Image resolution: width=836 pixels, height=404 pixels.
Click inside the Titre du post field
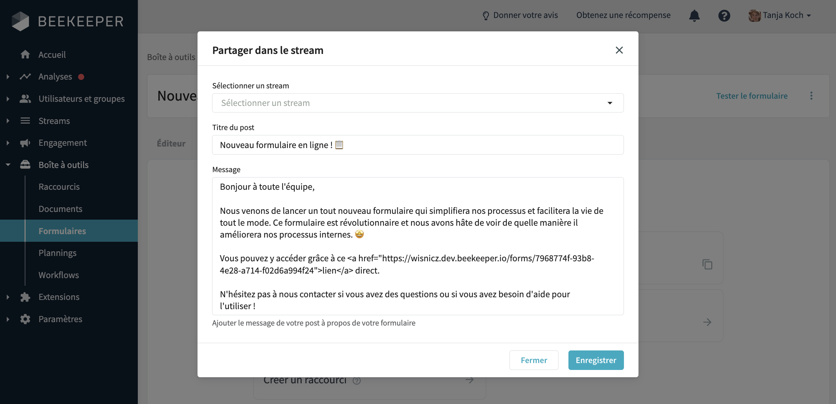(x=417, y=145)
